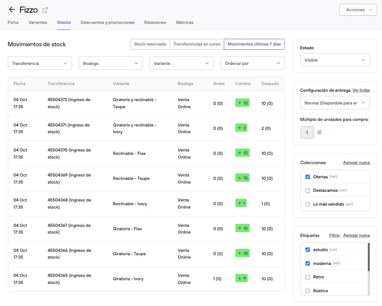Click transfer 45504372 (Ingreso de stock)
This screenshot has width=382, height=306.
click(x=69, y=103)
